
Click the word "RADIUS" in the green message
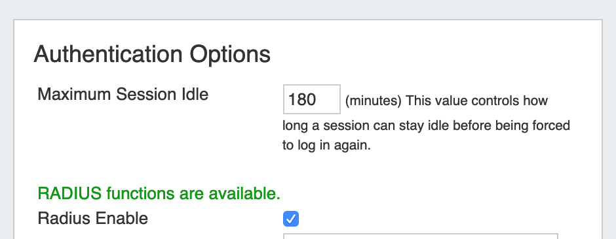(69, 193)
